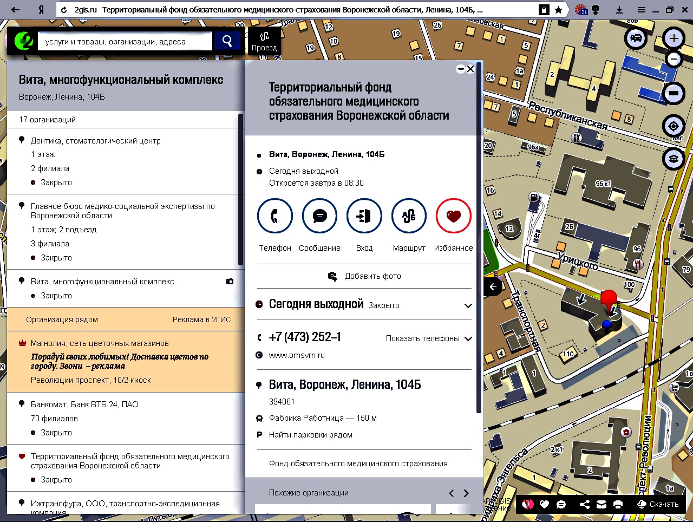
Task: Open Банкомат, Банк ВТБ 24 entry
Action: 84,404
